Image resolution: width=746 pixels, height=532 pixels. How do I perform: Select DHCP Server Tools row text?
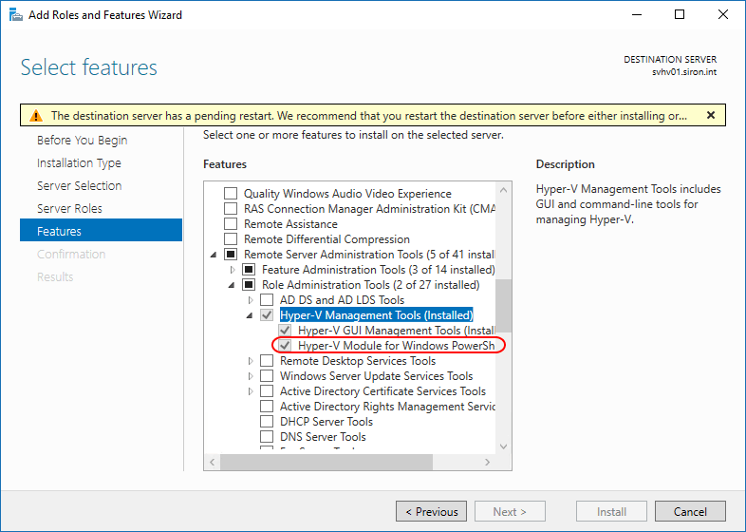326,422
